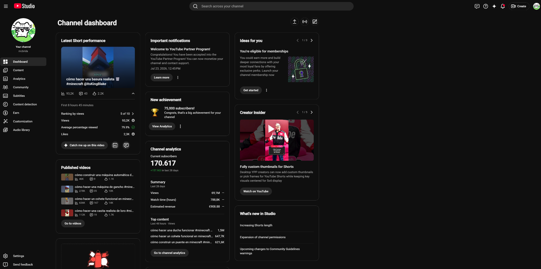Open more options next to Learn more

tap(178, 77)
